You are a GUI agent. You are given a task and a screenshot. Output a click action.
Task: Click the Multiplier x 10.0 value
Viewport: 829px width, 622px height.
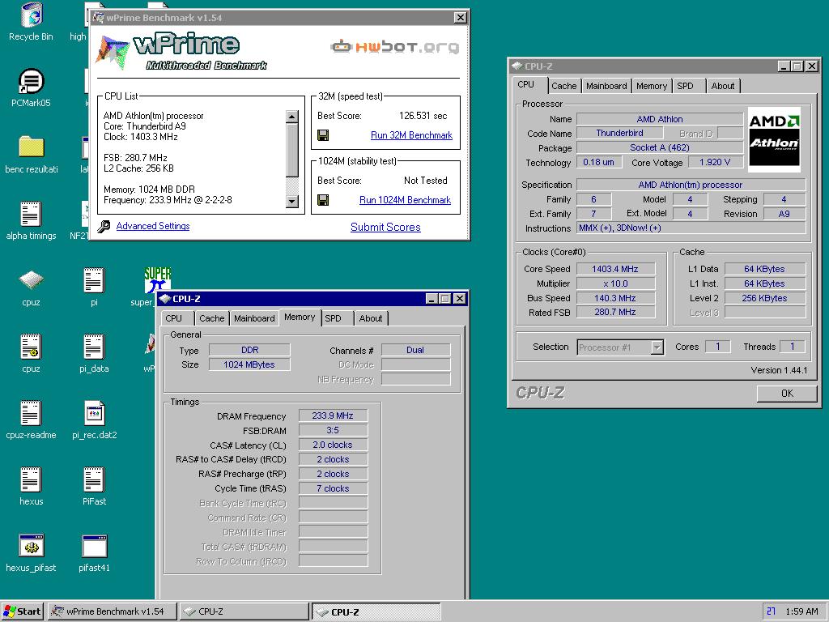click(615, 283)
